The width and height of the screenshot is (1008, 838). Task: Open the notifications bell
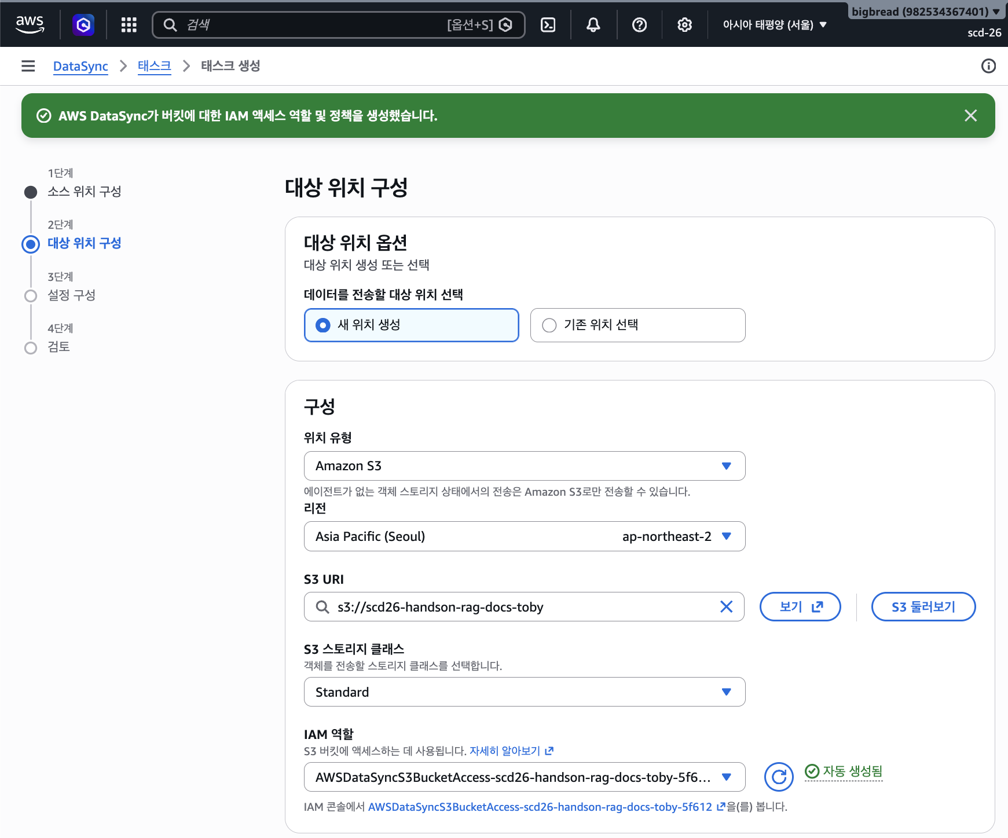coord(593,25)
